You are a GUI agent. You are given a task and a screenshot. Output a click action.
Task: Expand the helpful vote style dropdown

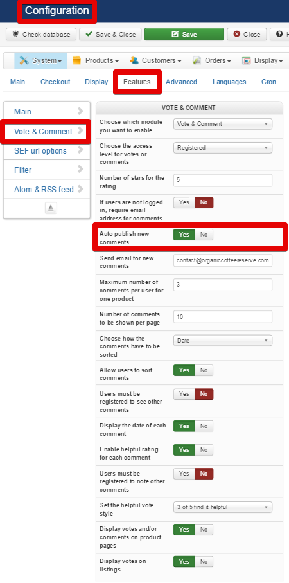pos(223,507)
